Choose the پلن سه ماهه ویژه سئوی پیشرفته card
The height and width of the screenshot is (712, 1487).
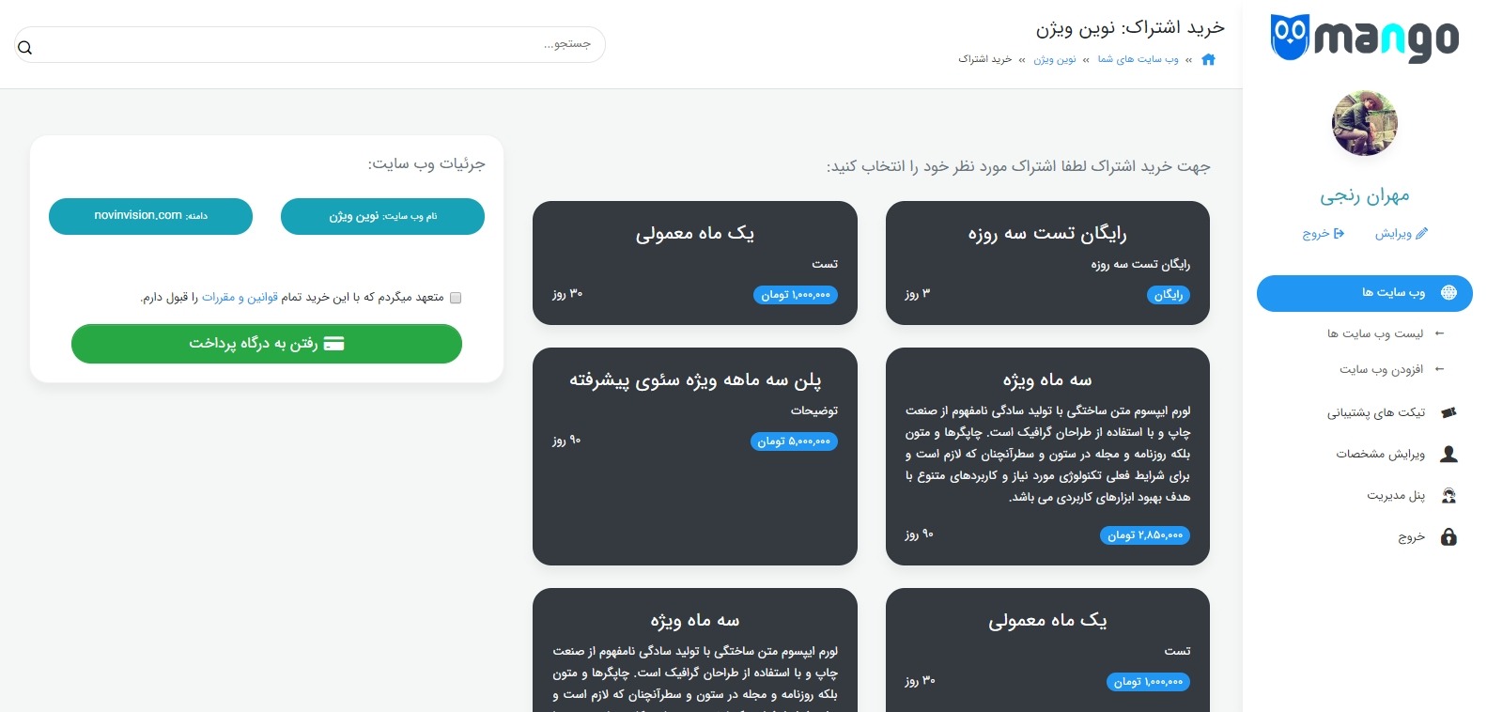694,457
